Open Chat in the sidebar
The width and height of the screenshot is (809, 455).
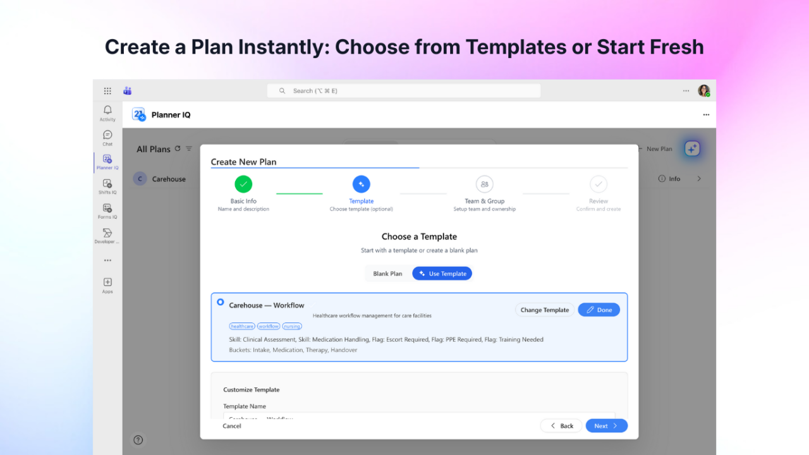click(107, 138)
